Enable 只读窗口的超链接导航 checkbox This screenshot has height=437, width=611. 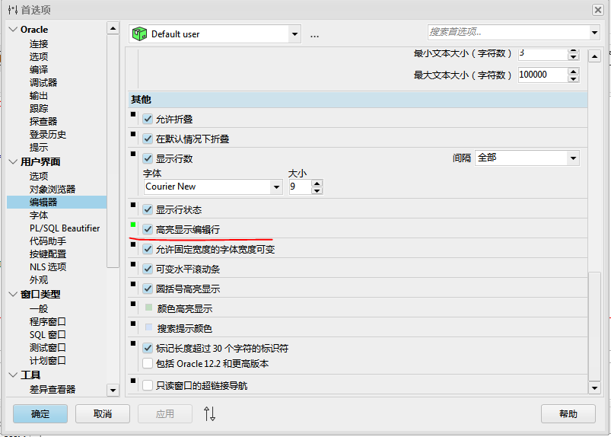148,386
